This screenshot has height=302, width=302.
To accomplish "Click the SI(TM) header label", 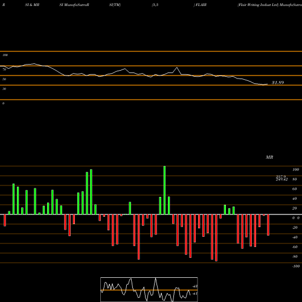I will pyautogui.click(x=115, y=5).
